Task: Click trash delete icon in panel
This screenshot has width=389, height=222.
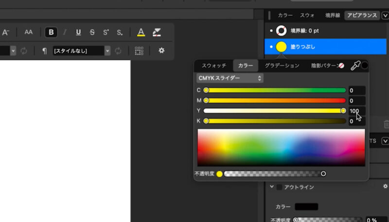Action: tap(387, 124)
